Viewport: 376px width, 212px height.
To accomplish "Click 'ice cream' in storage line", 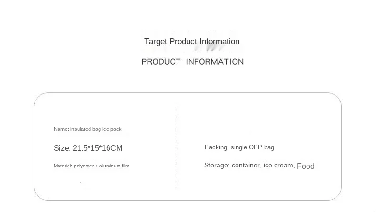I will coord(279,166).
